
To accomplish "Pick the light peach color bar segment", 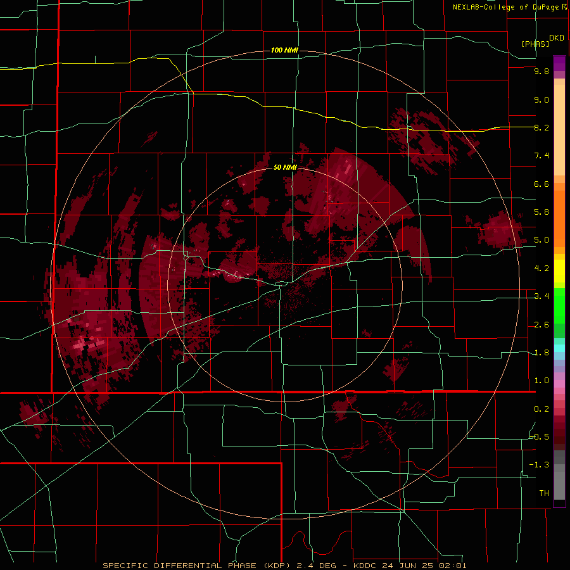I will (559, 130).
